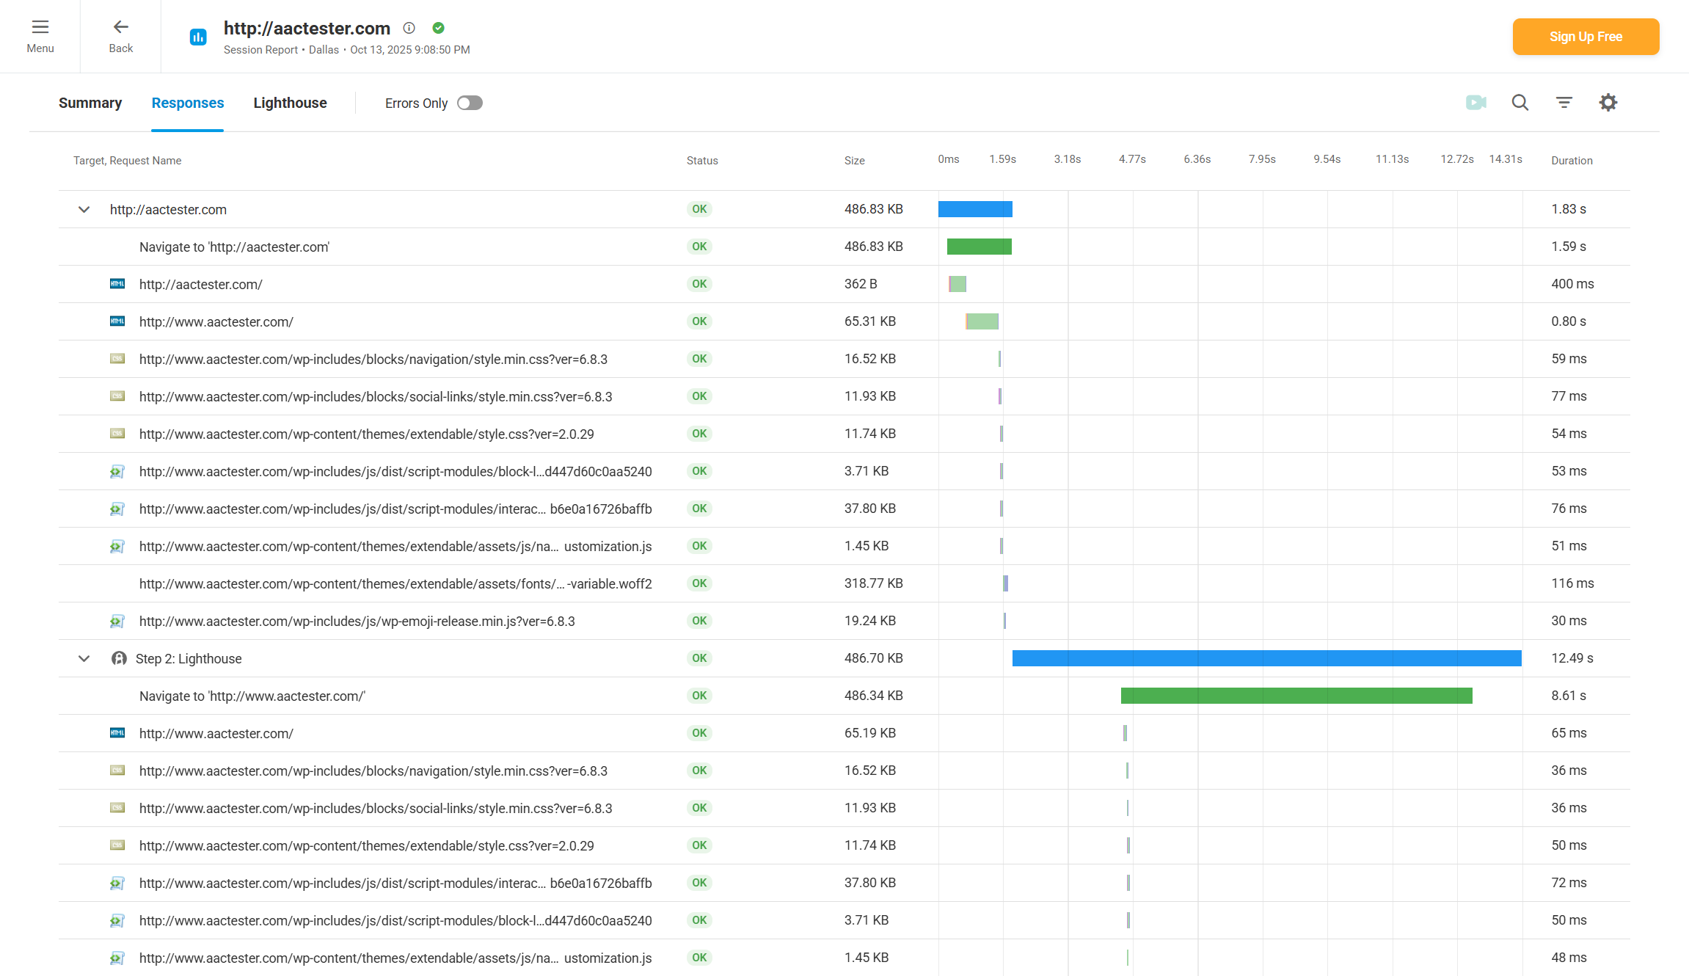Collapse the Step 2: Lighthouse group
Viewport: 1689px width, 976px height.
(84, 659)
